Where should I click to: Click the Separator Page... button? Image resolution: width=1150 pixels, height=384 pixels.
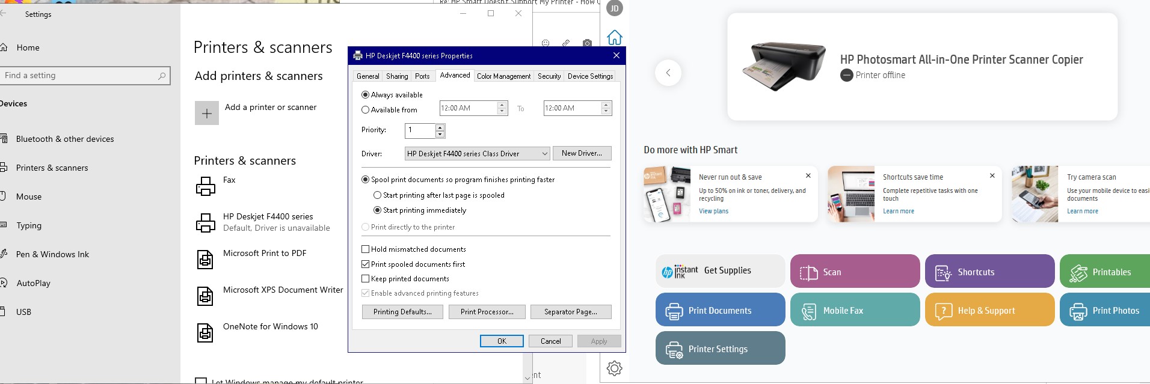tap(571, 312)
